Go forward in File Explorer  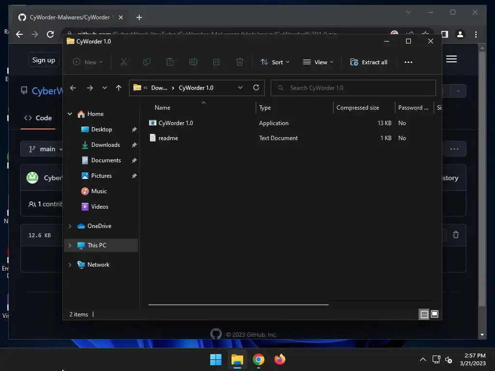click(89, 88)
